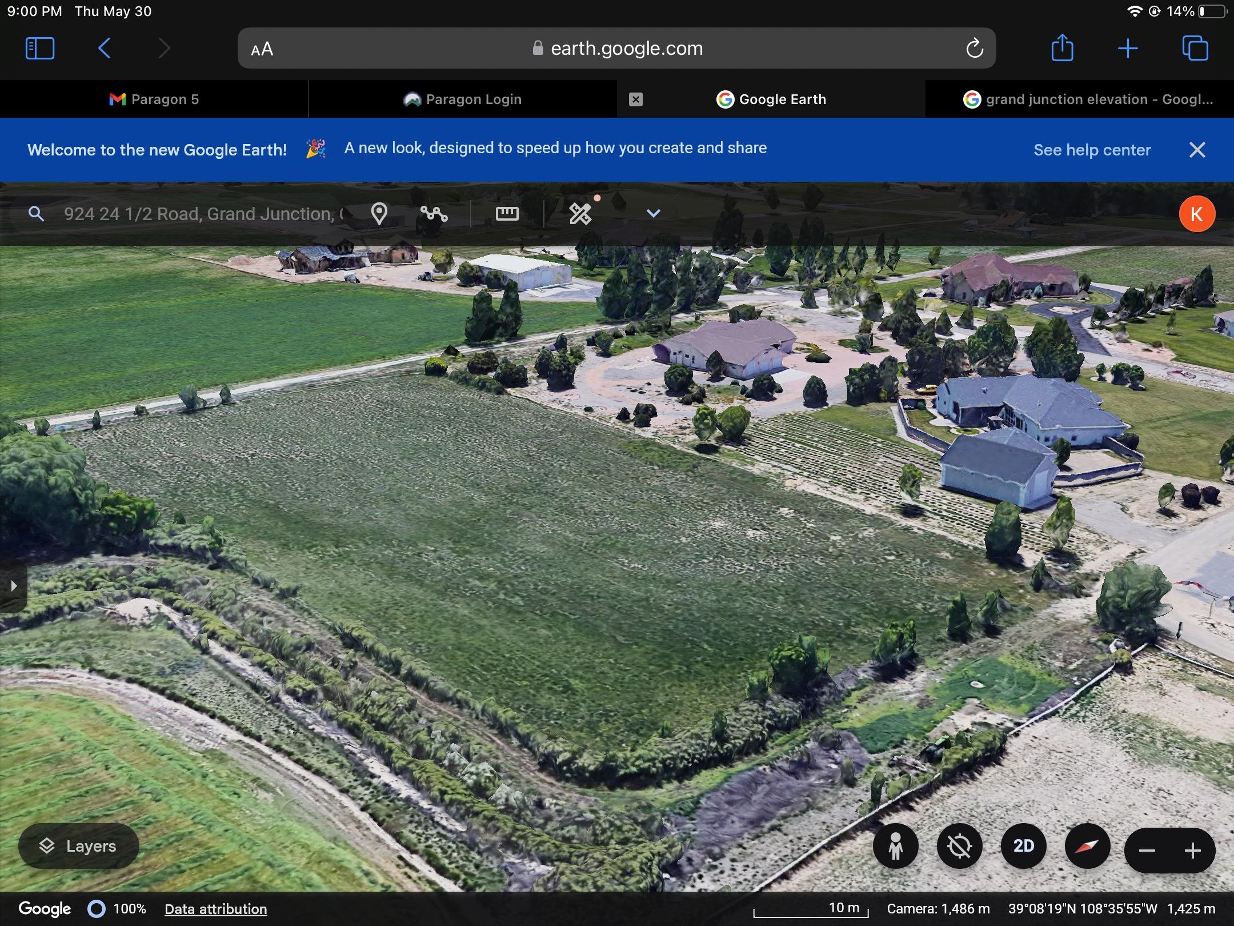Click the crossed tools icon in the toolbar
Image resolution: width=1234 pixels, height=926 pixels.
(580, 214)
